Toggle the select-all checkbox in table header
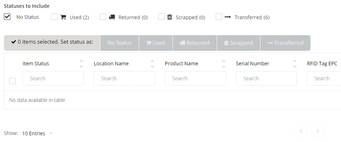341x142 pixels. [12, 81]
